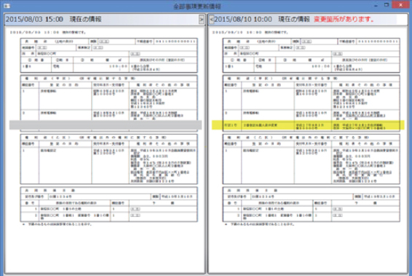
Task: Click the '全部事項更新情報' window title
Action: pyautogui.click(x=197, y=7)
